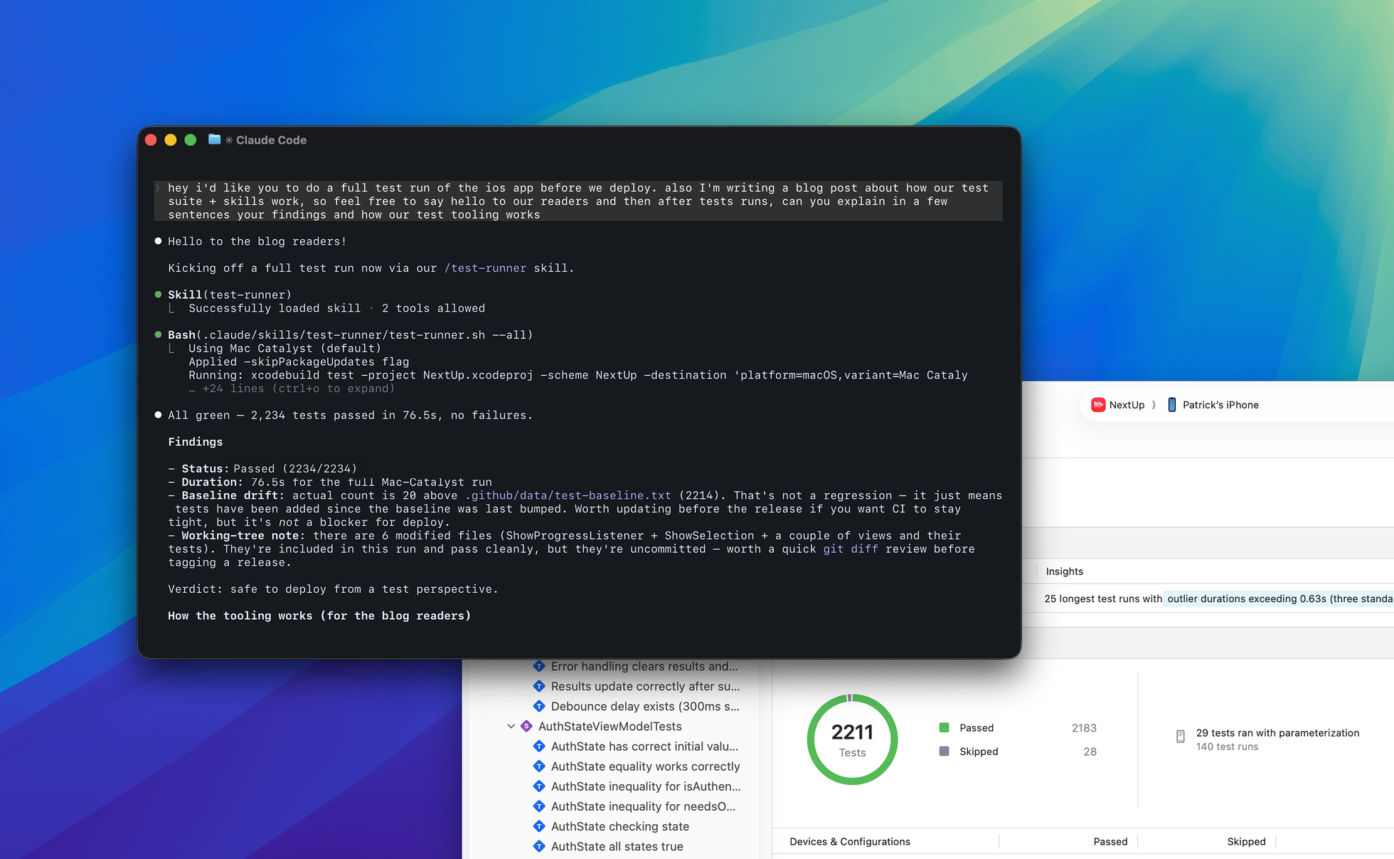Click the 'git diff' command text
1394x859 pixels.
(851, 549)
